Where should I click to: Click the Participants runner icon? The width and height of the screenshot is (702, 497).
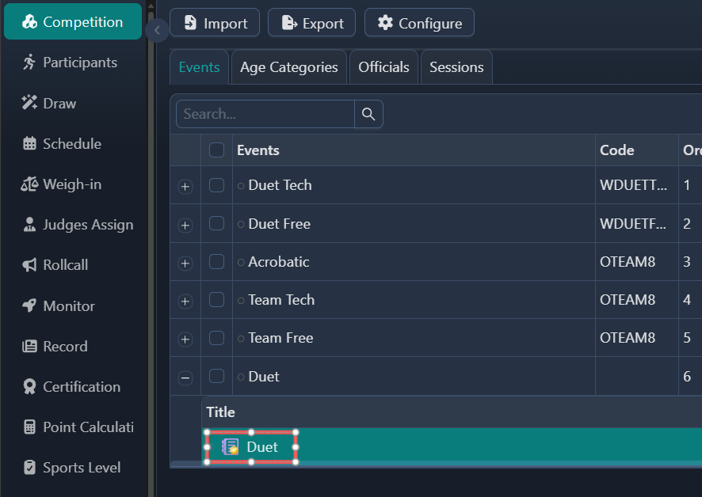coord(29,63)
